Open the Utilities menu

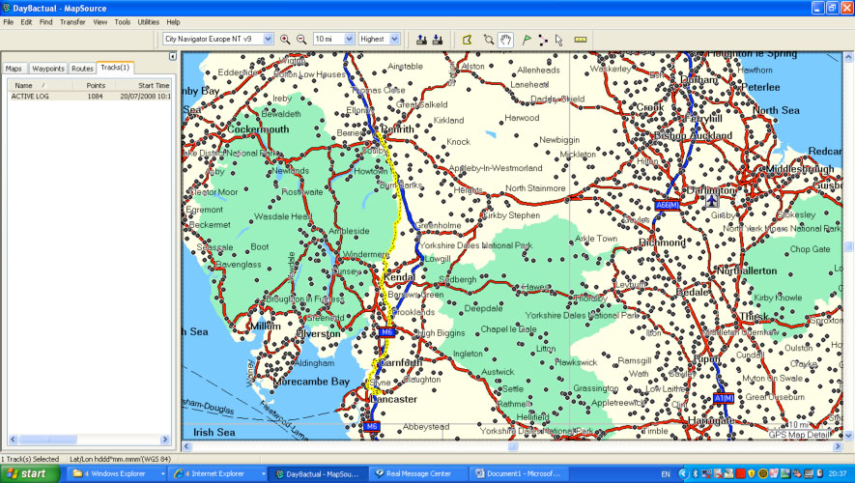pos(149,22)
